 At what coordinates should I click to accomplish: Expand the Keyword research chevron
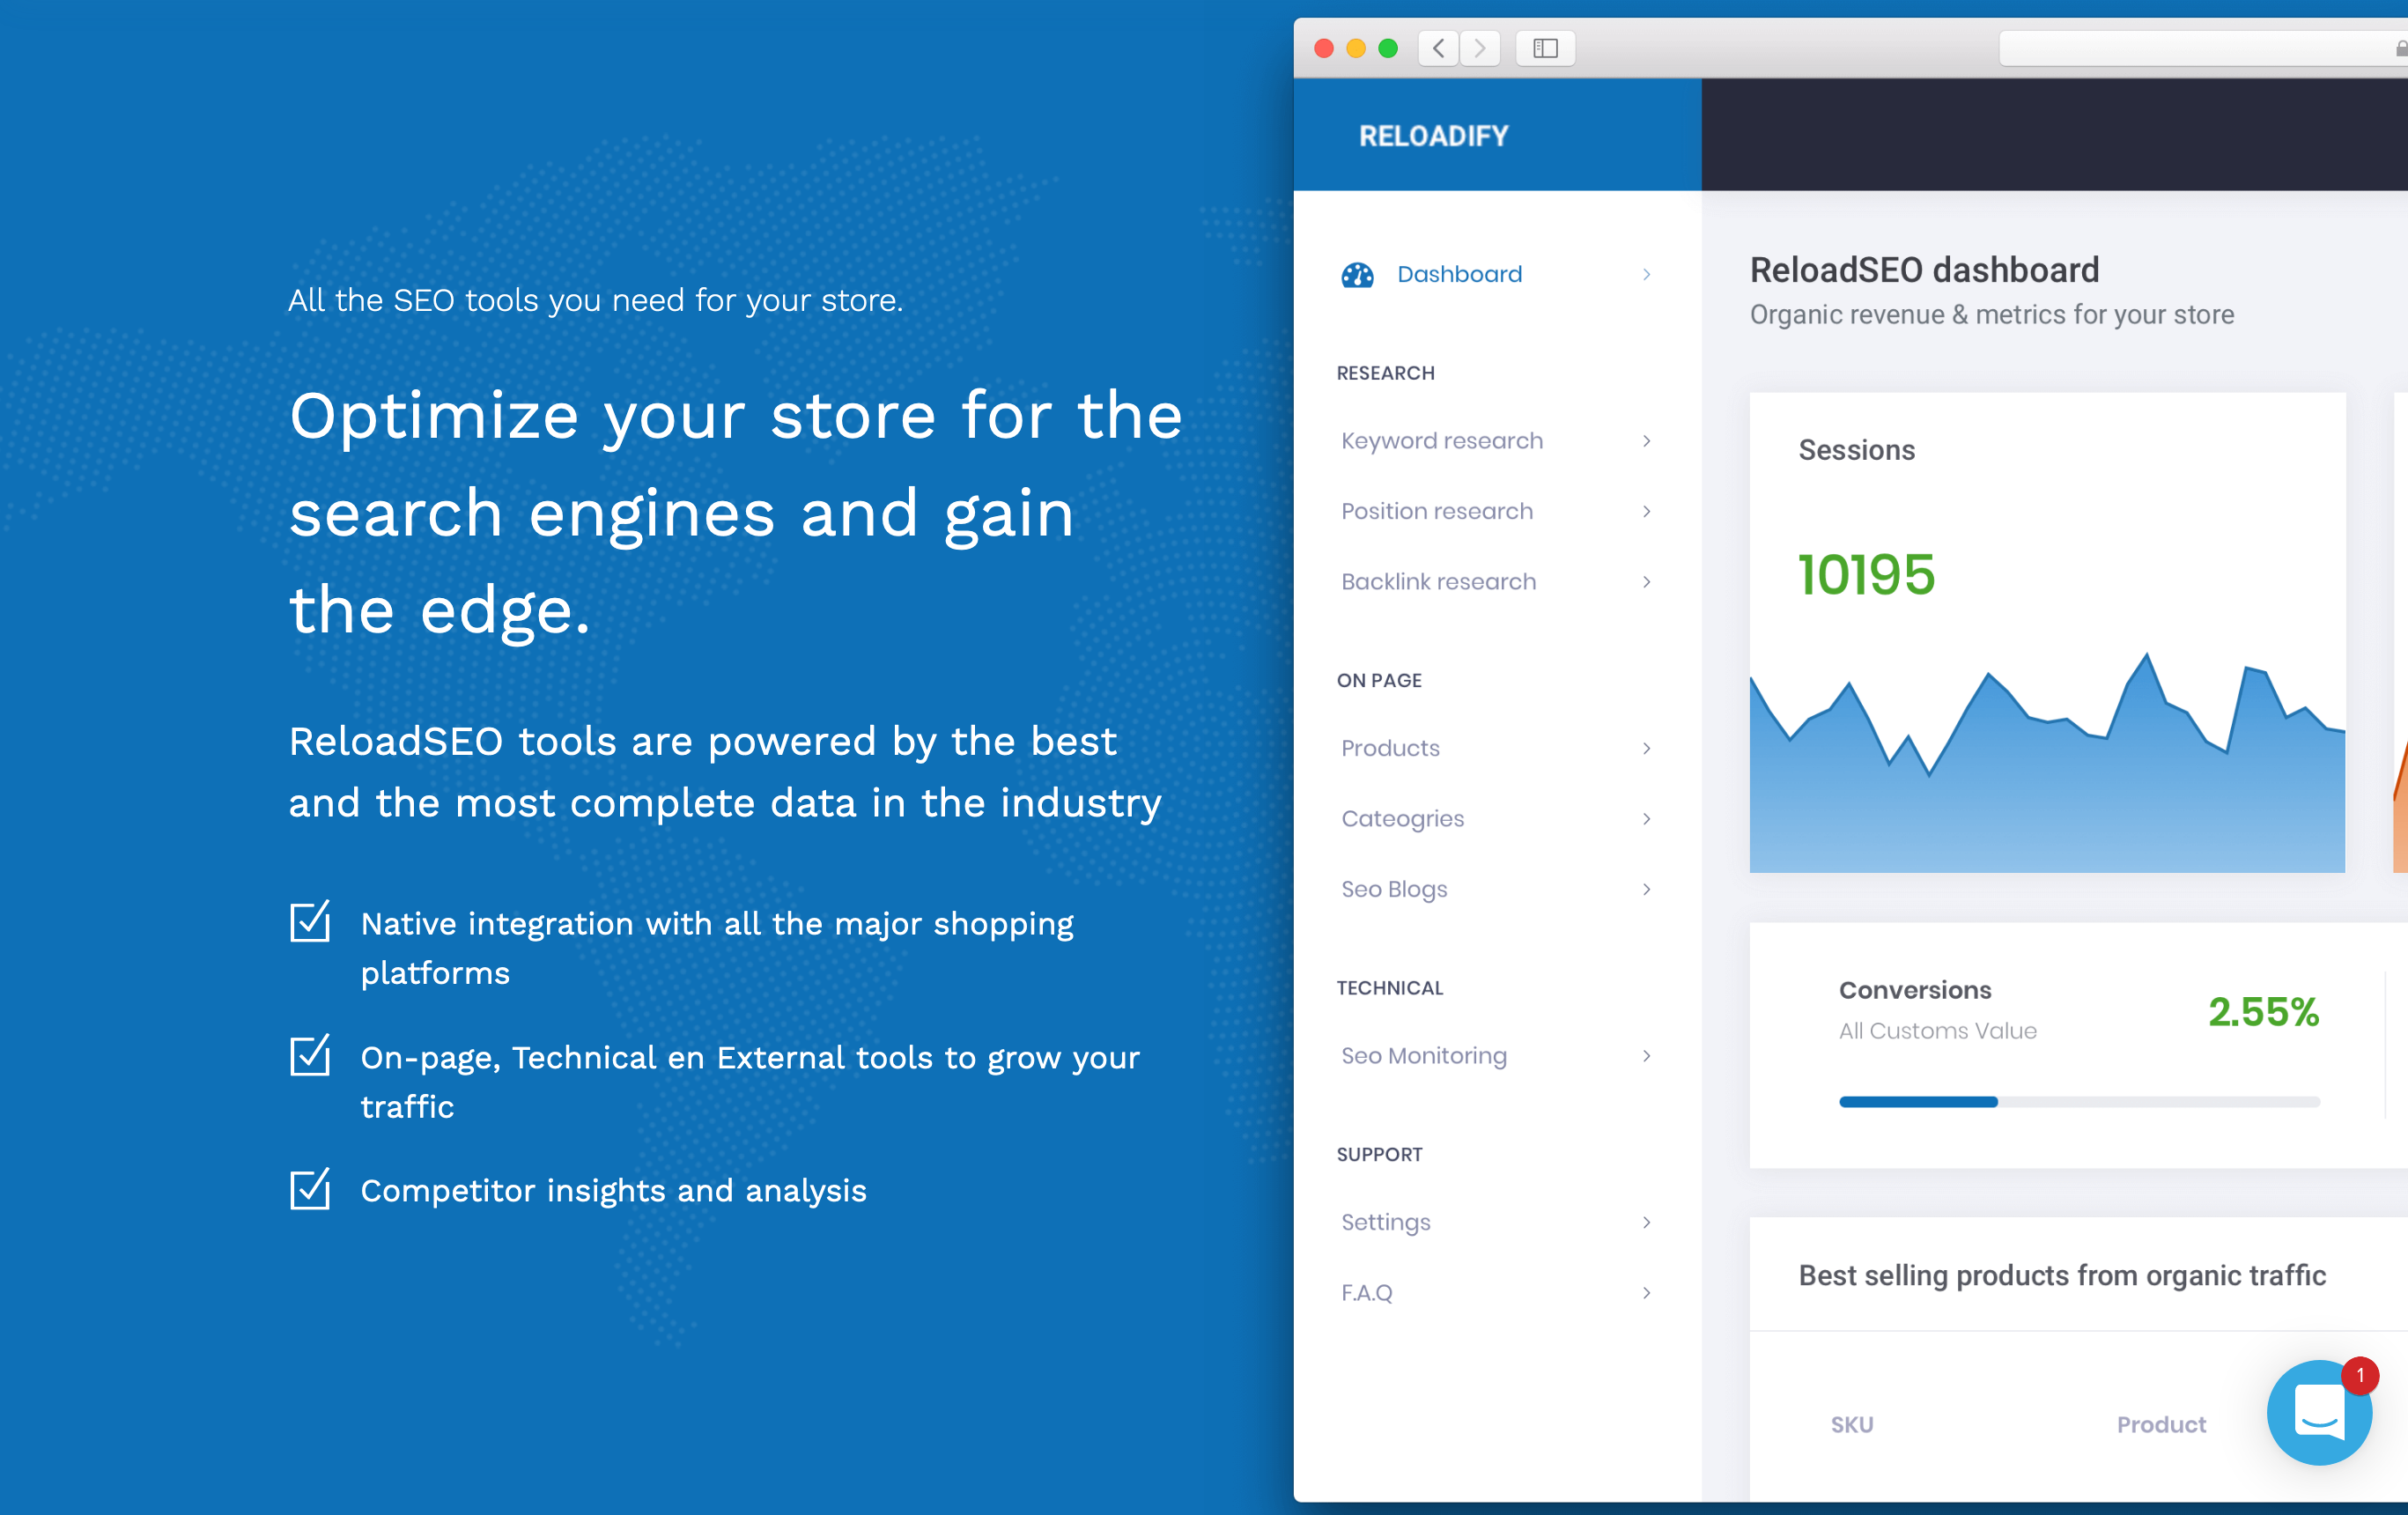pos(1646,441)
